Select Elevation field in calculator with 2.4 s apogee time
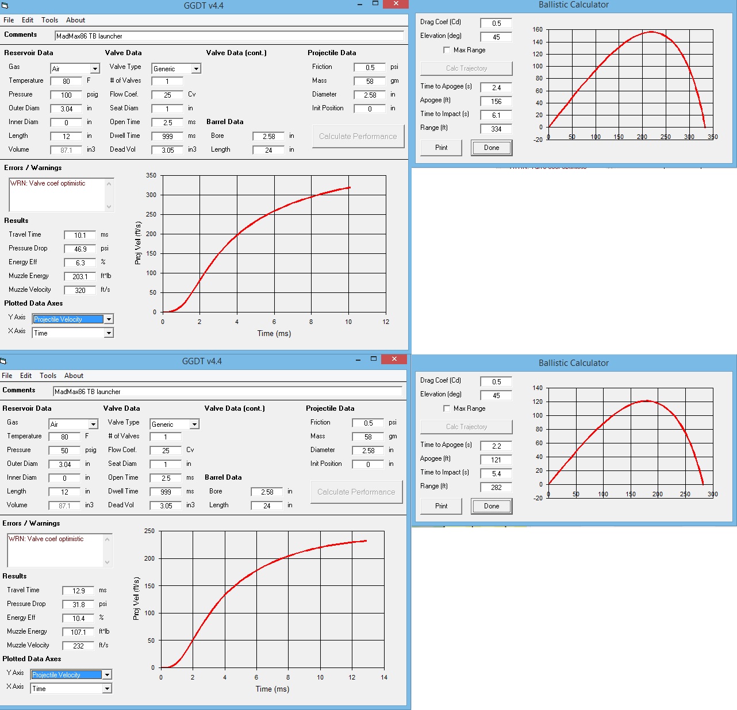737x710 pixels. pos(496,37)
